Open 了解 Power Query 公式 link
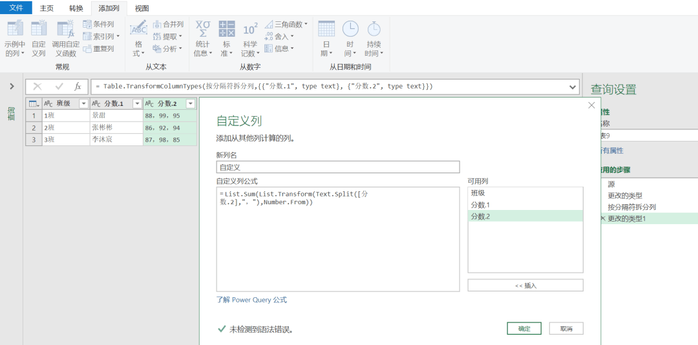The height and width of the screenshot is (345, 698). point(251,300)
